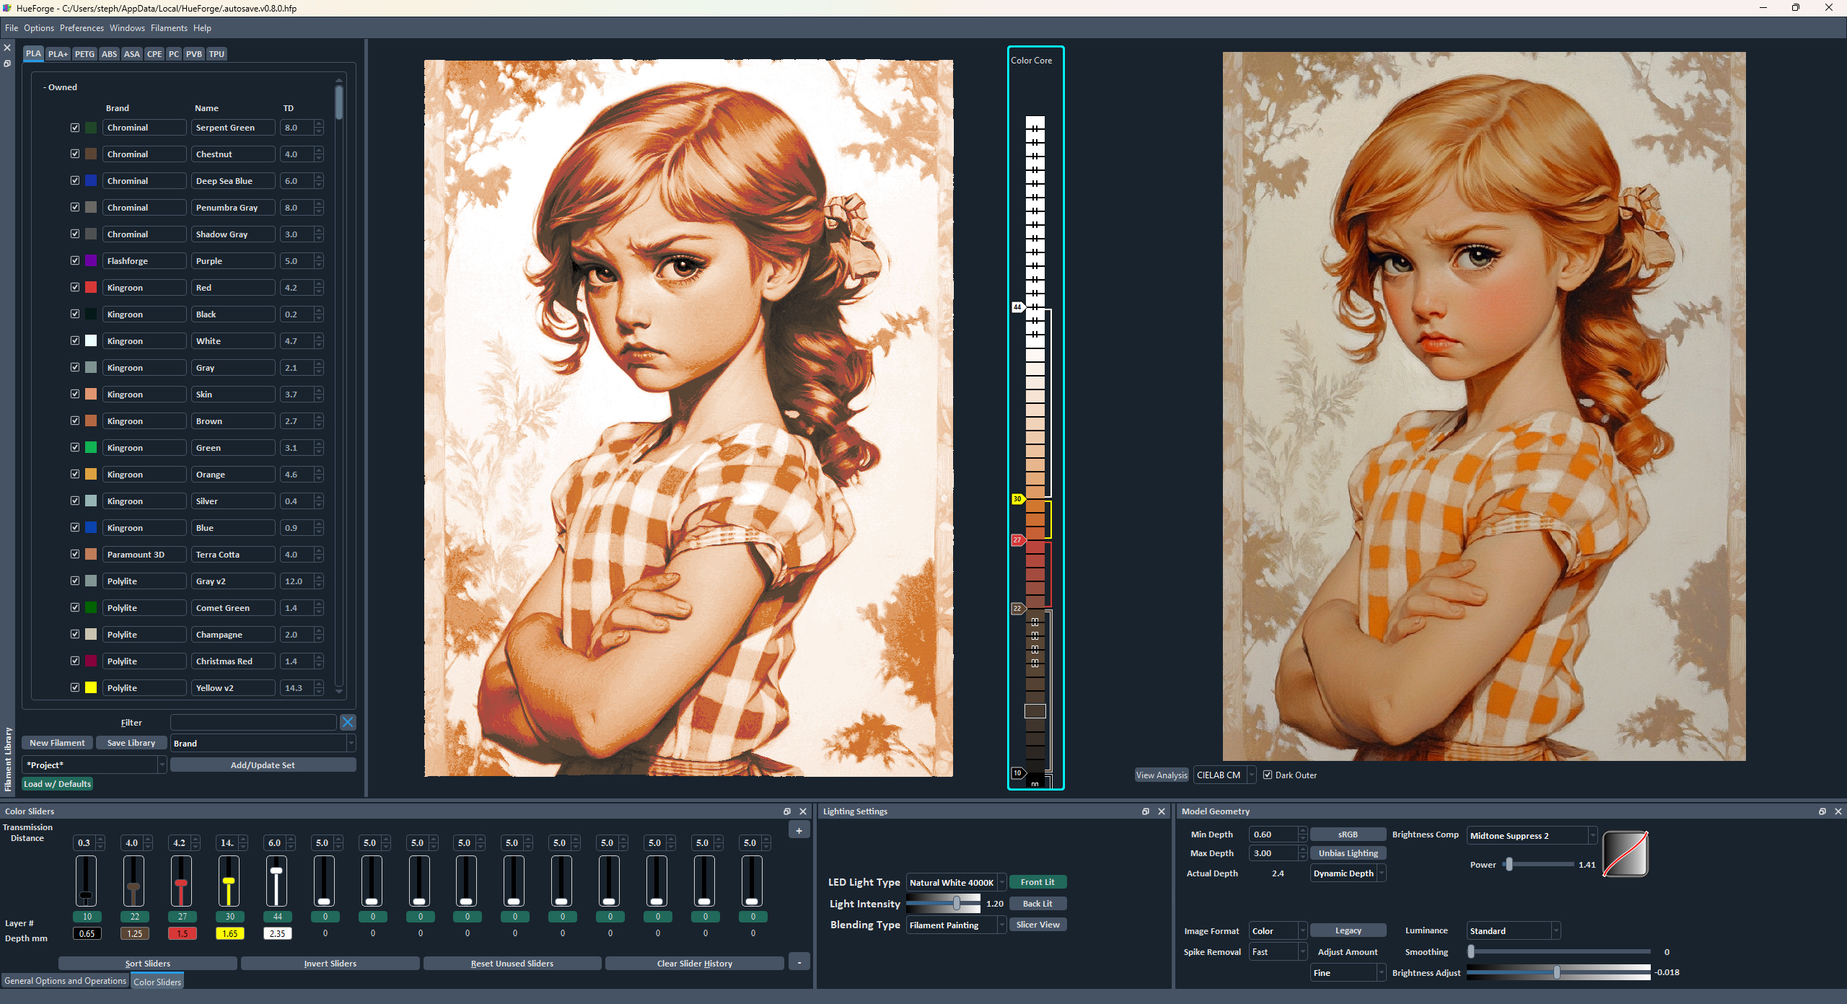1847x1004 pixels.
Task: Click the Serpent Green color swatch
Action: [91, 128]
